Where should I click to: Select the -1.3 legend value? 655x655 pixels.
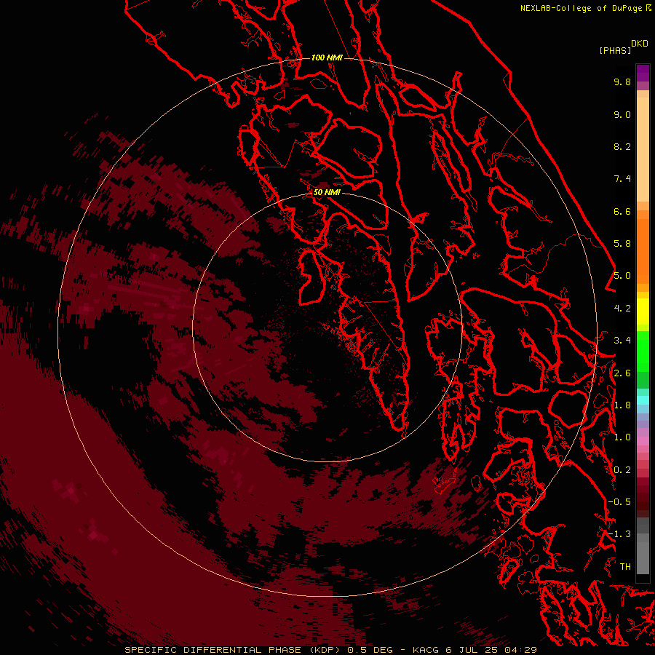click(x=619, y=534)
